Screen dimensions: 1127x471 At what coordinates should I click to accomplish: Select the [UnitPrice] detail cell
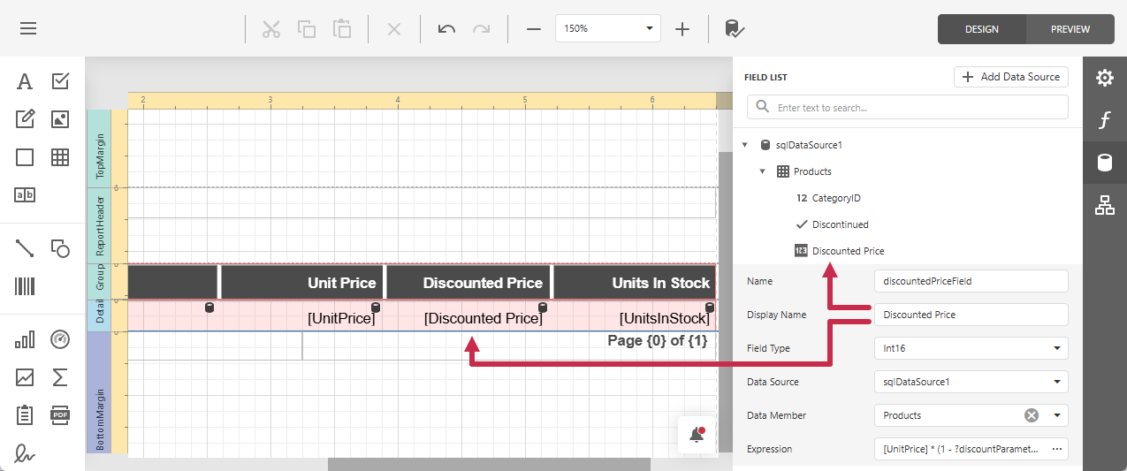[x=302, y=316]
